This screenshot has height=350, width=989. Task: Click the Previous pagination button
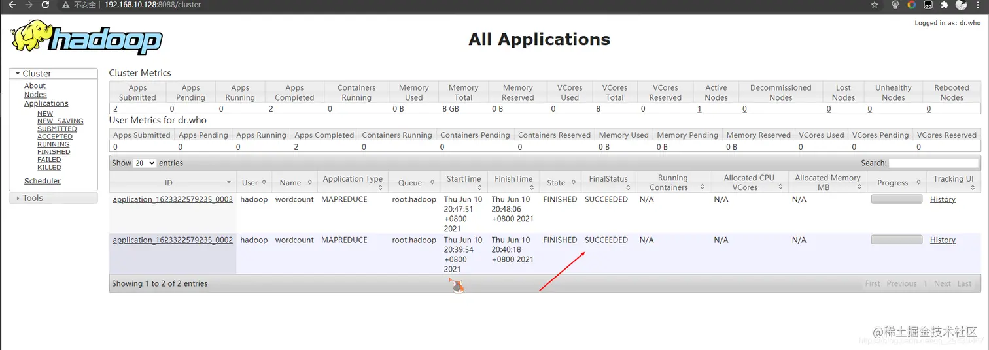click(901, 283)
